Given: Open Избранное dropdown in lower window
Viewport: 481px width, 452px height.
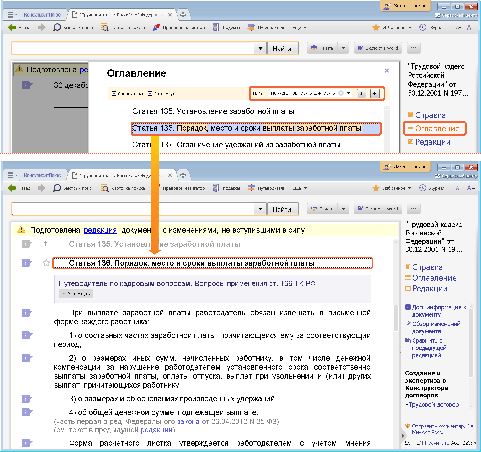Looking at the screenshot, I should (392, 188).
